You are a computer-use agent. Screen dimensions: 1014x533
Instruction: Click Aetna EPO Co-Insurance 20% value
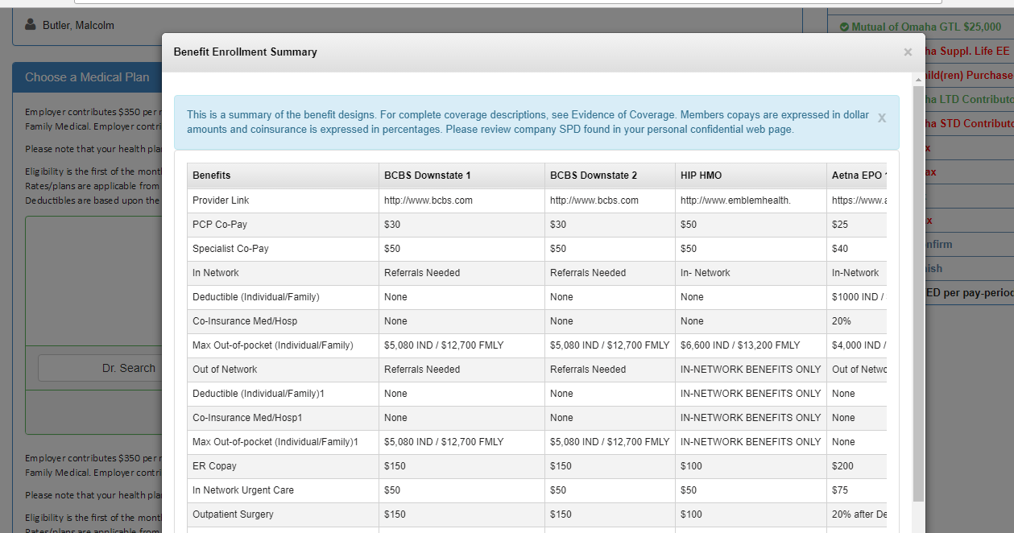point(842,321)
